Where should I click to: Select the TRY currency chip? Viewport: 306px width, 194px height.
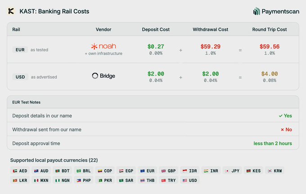168,180
